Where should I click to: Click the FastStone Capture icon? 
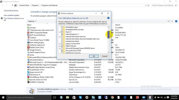point(28,45)
